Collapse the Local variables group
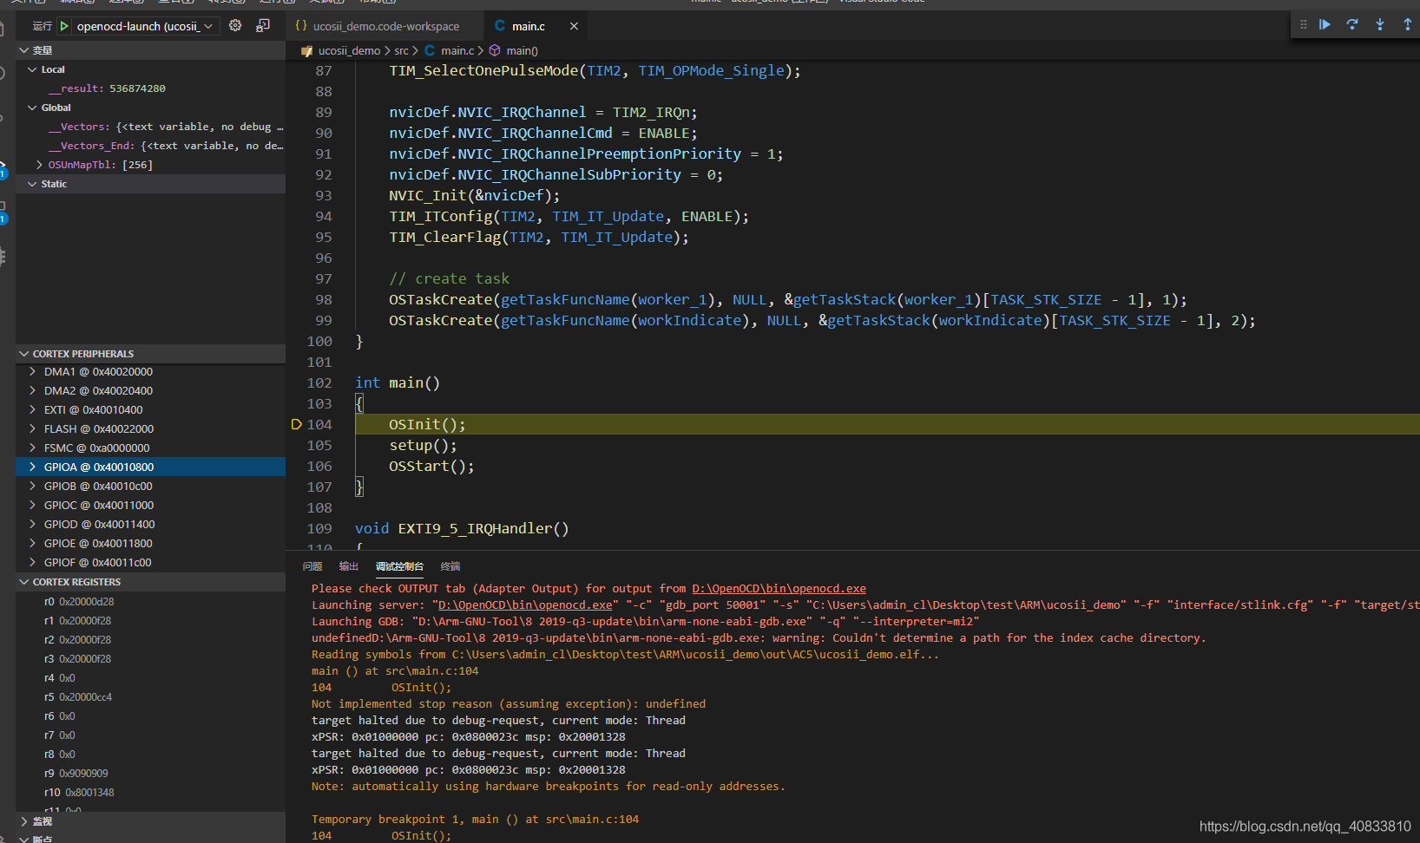This screenshot has height=843, width=1420. tap(32, 69)
